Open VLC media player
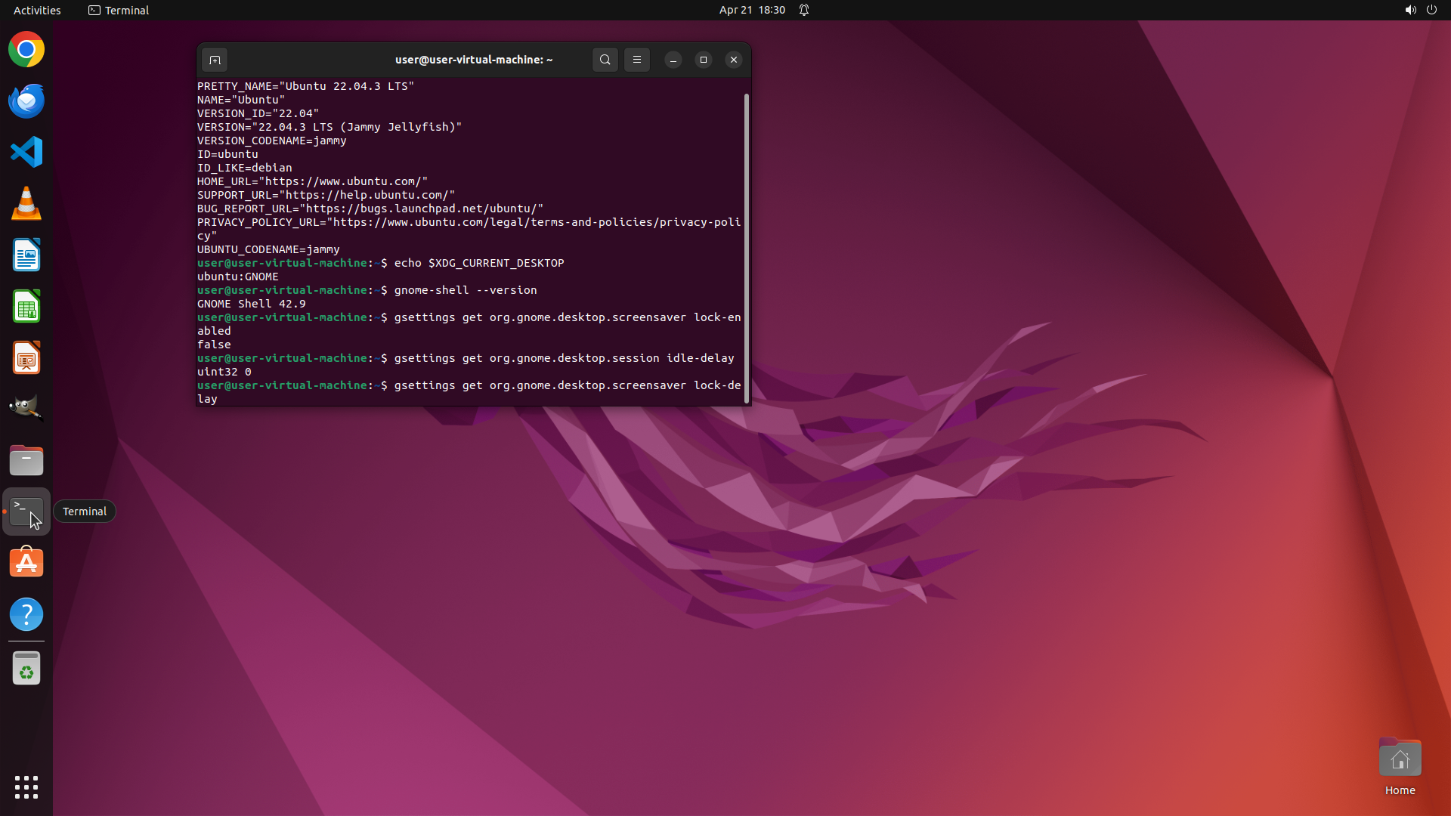The width and height of the screenshot is (1451, 816). coord(26,204)
